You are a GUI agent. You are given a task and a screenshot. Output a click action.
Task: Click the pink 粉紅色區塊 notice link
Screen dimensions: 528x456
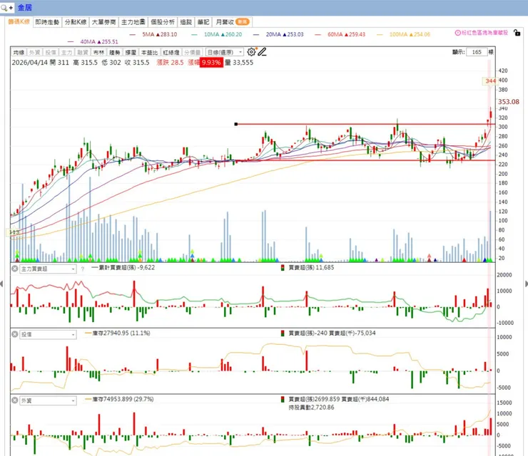coord(484,33)
